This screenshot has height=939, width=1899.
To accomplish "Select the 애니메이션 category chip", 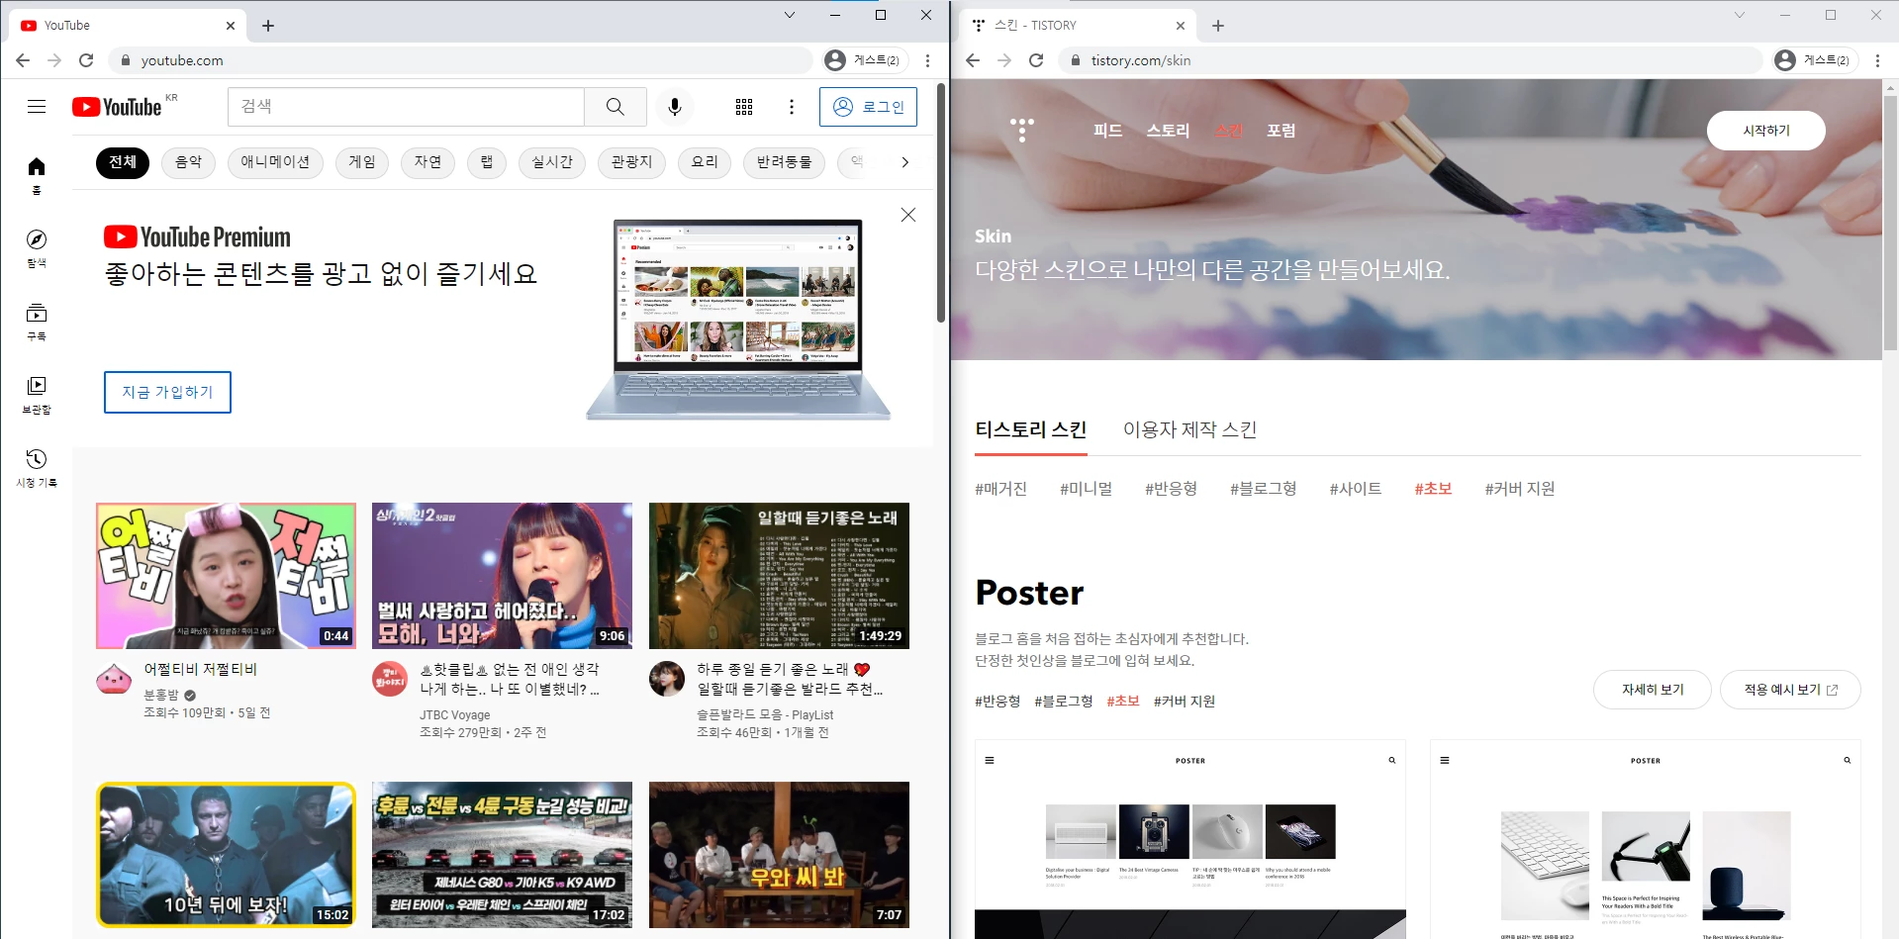I will [x=275, y=162].
